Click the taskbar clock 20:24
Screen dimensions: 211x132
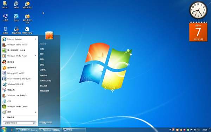205,130
